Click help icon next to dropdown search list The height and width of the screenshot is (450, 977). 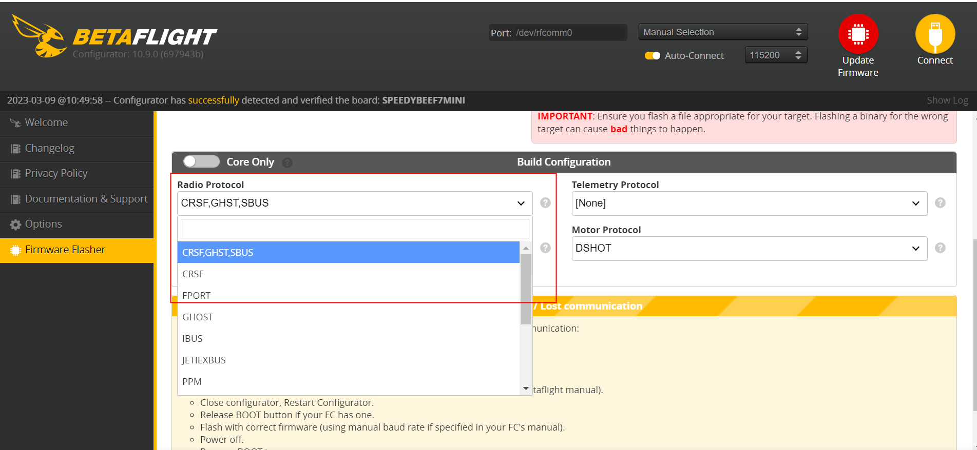pos(545,248)
